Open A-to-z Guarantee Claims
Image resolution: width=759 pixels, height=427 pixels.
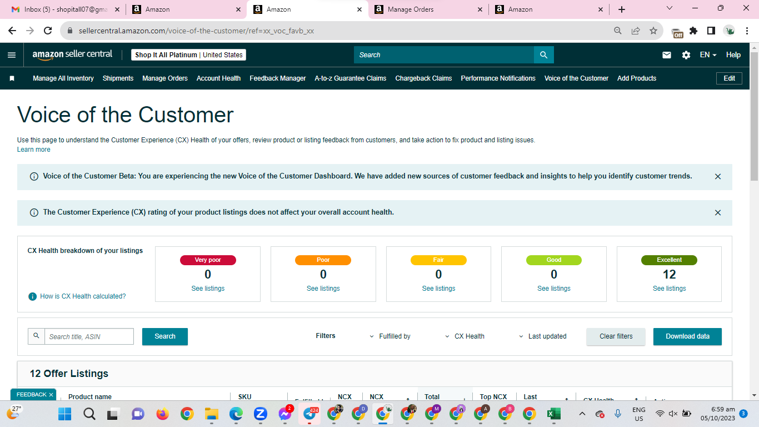point(351,78)
